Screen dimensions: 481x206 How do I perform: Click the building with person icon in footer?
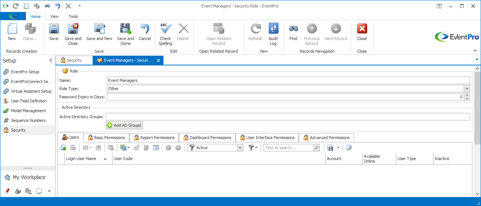(28, 191)
